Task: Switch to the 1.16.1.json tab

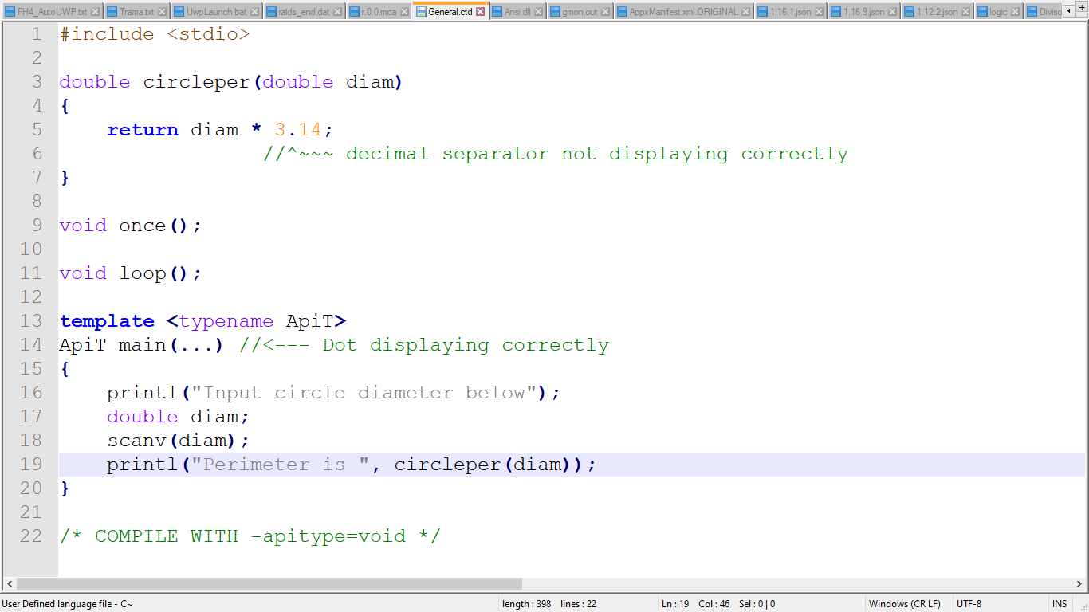Action: 792,10
